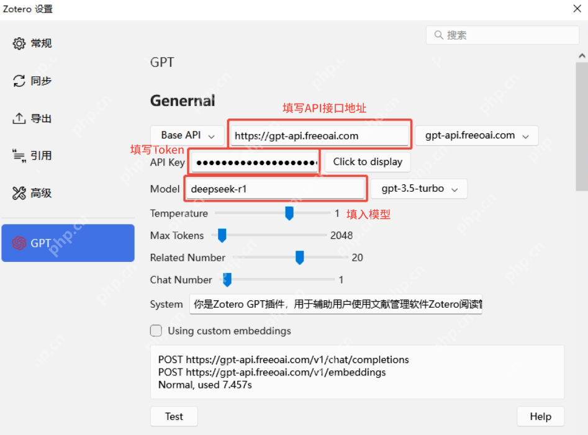Focus the API Key password field
This screenshot has height=435, width=588.
[255, 162]
